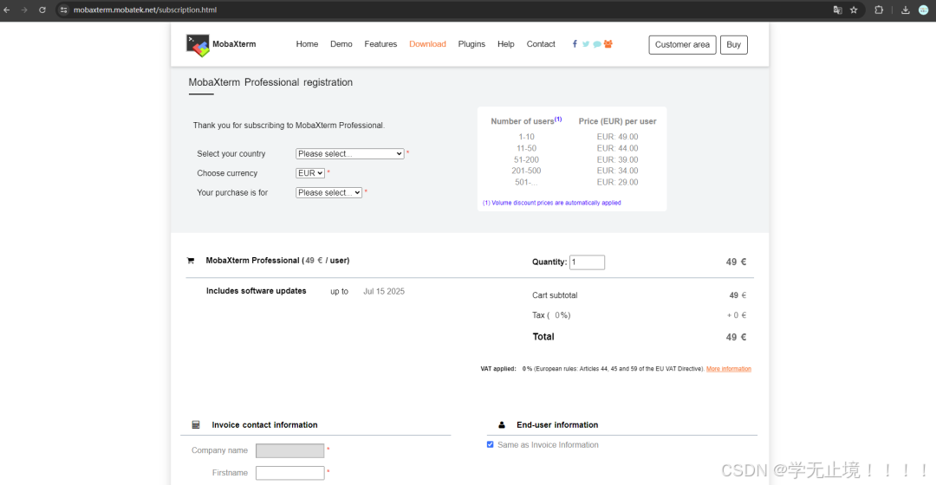Click the Price (EUR) per user header

coord(617,121)
